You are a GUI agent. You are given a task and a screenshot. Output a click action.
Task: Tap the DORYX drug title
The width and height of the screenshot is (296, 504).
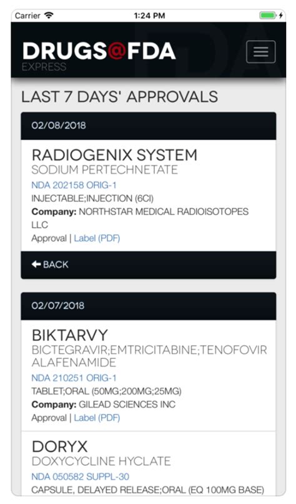tap(59, 446)
